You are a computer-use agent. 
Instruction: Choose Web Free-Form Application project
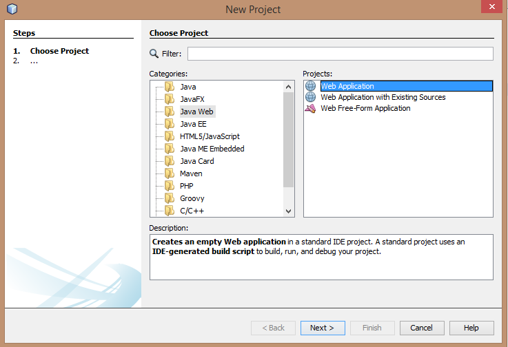[365, 108]
